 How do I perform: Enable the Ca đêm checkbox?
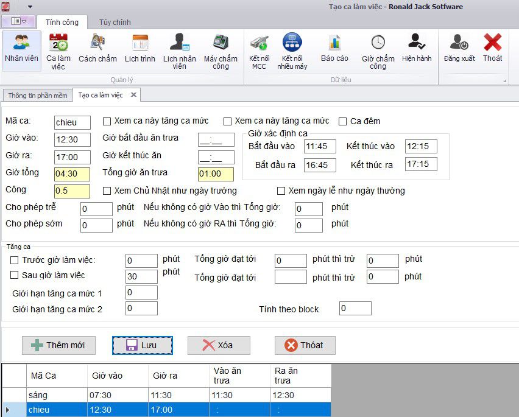[343, 121]
